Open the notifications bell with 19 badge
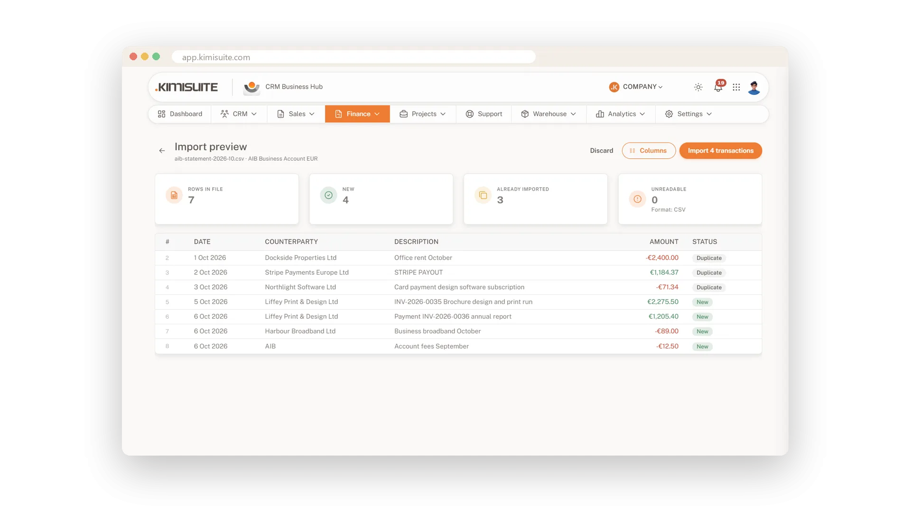The height and width of the screenshot is (512, 911). pyautogui.click(x=718, y=87)
